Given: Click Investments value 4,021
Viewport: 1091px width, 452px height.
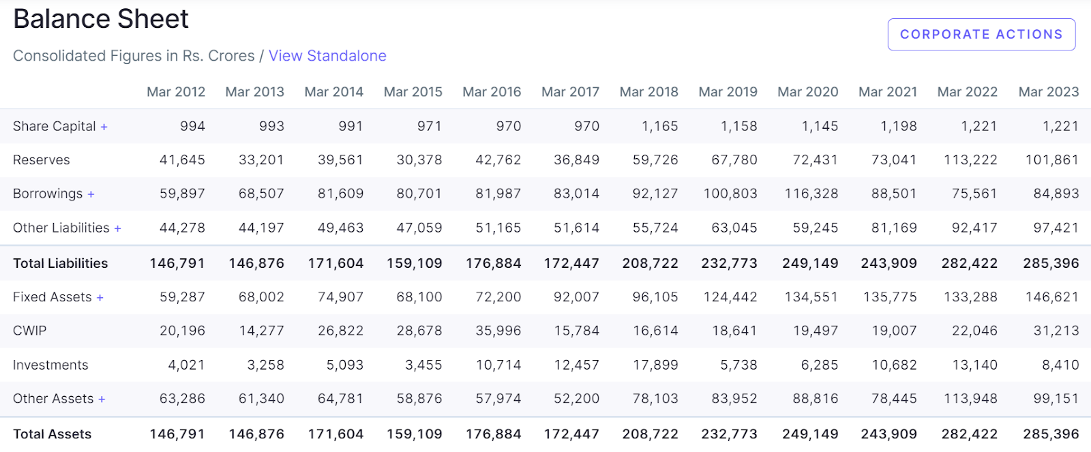Looking at the screenshot, I should point(186,365).
